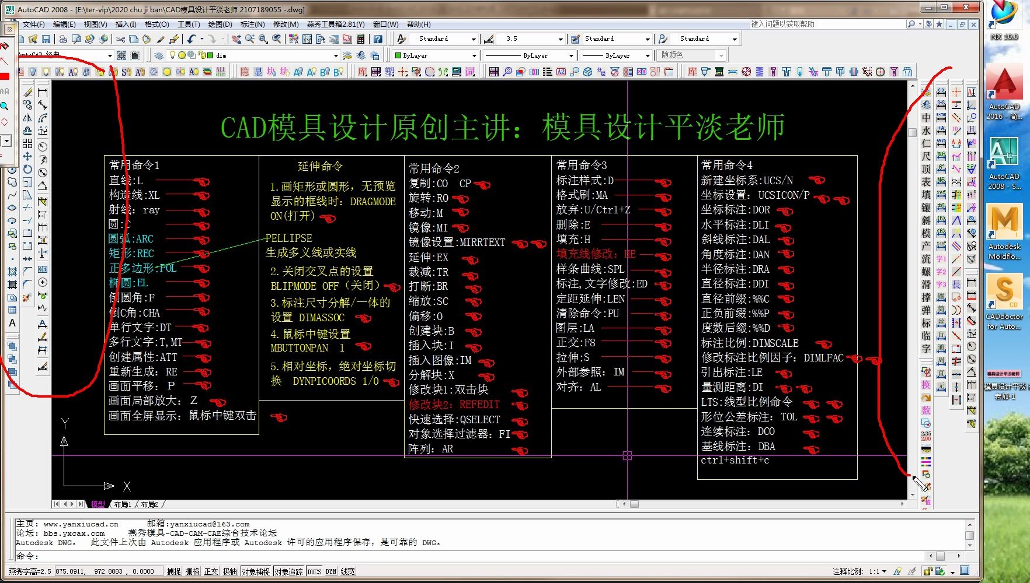Open Layer Properties Manager layers icon
Viewport: 1030px width, 583px height.
click(158, 55)
